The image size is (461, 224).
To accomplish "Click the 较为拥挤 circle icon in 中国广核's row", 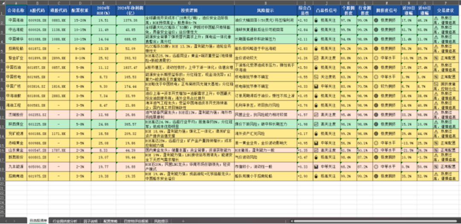I will click(x=376, y=87).
